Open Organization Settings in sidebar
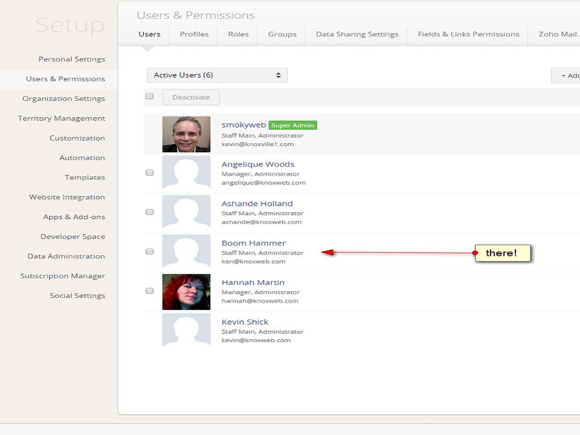Viewport: 580px width, 435px height. (63, 99)
